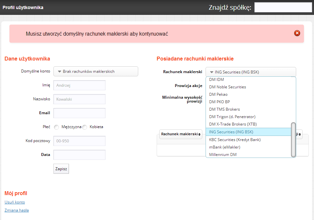This screenshot has width=314, height=220.
Task: Select the Kobieta radio button
Action: click(85, 127)
